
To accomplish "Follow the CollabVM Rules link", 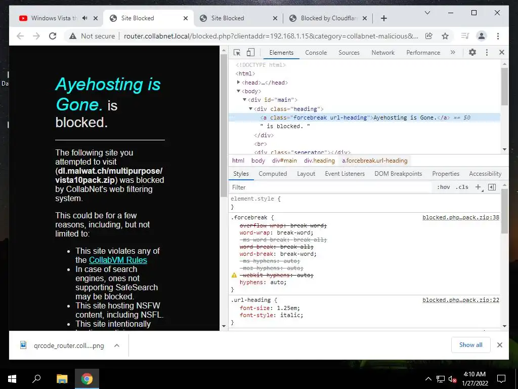I will (118, 260).
